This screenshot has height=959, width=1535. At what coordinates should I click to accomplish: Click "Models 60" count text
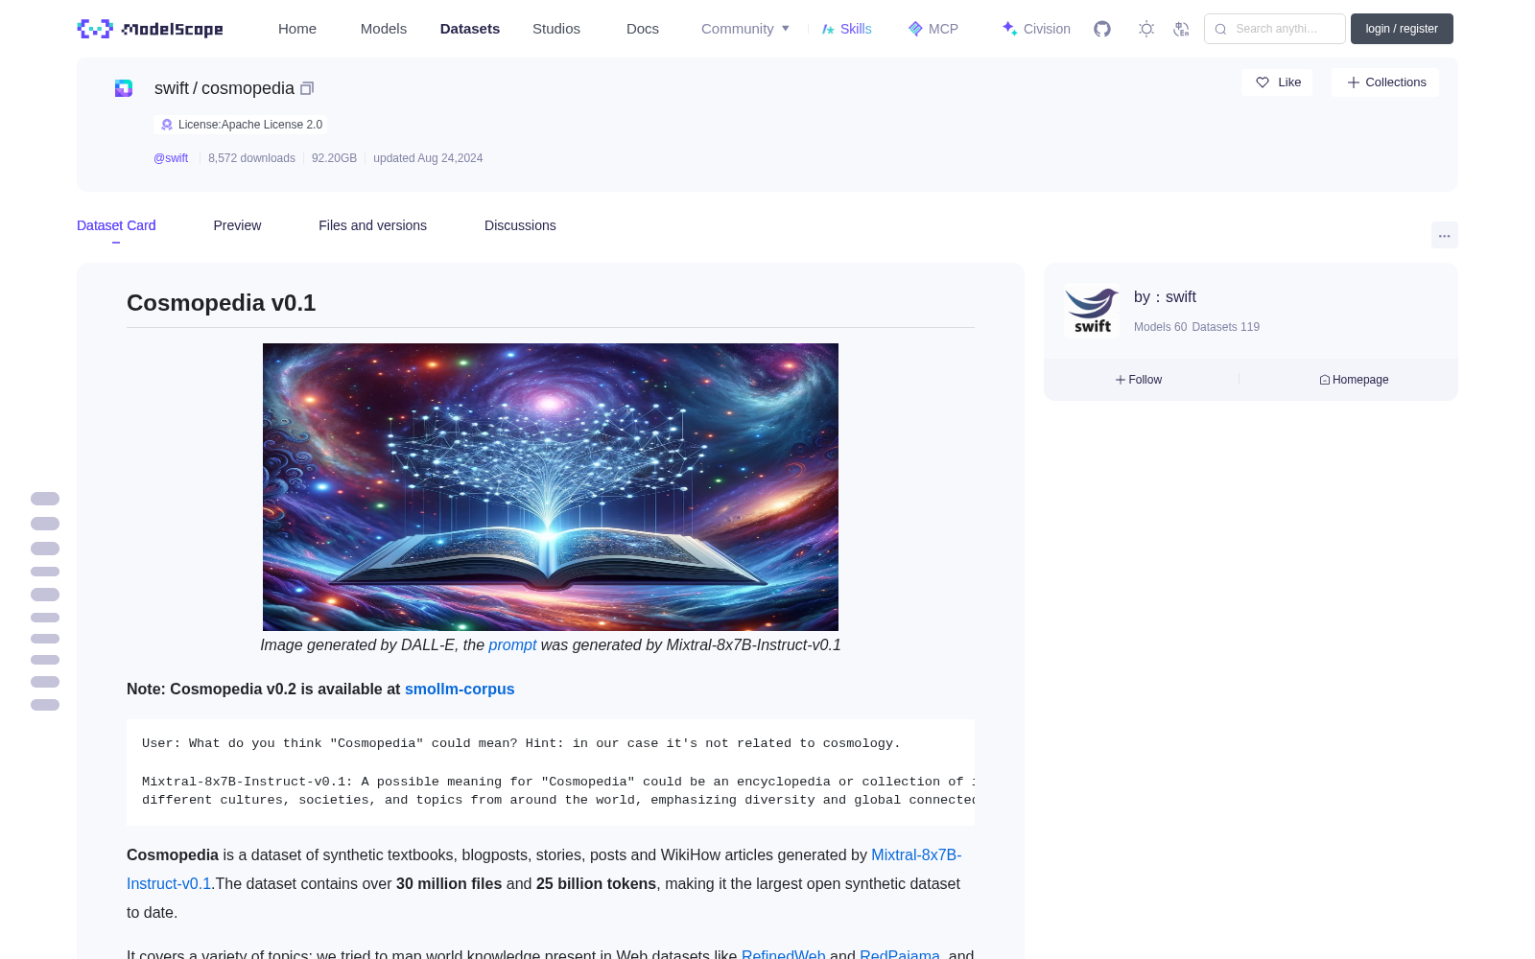pyautogui.click(x=1160, y=327)
